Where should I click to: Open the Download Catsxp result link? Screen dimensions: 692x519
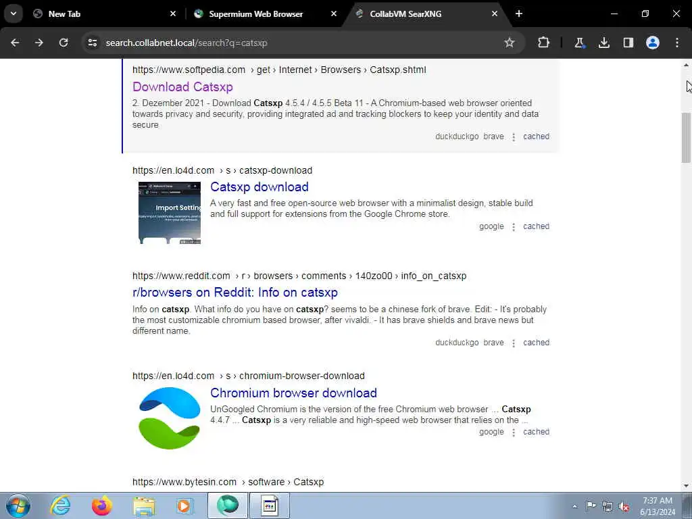(x=182, y=87)
